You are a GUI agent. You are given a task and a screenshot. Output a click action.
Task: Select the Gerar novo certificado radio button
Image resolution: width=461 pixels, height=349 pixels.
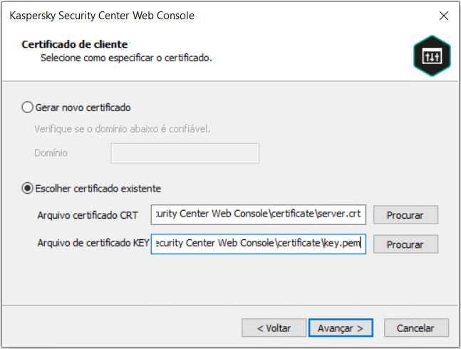coord(28,108)
